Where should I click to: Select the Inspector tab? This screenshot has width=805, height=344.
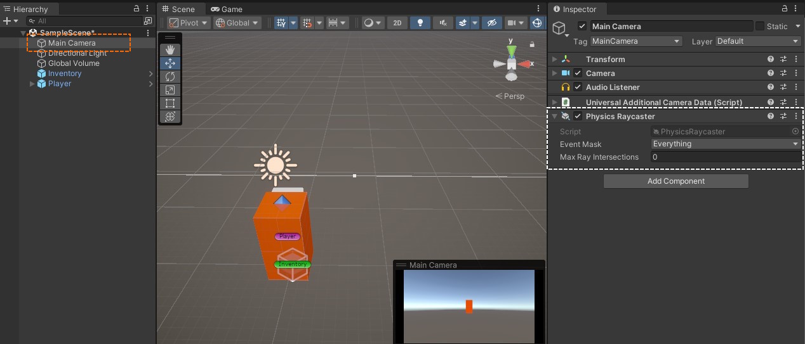pos(578,10)
